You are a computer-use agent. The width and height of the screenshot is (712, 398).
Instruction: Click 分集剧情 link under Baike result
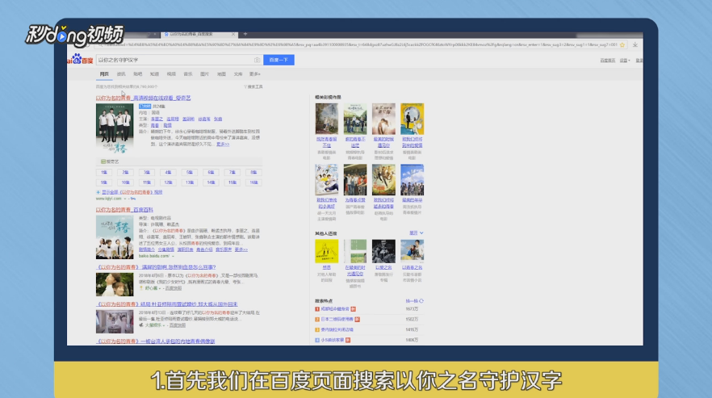[165, 249]
